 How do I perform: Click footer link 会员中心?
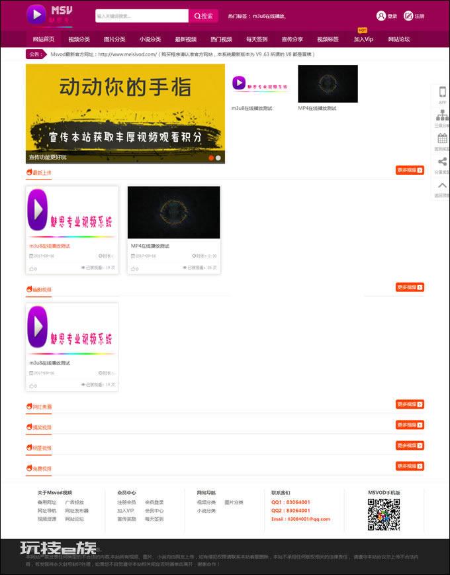(154, 511)
